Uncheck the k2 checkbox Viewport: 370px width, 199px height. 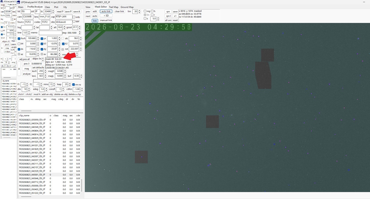tap(63, 44)
